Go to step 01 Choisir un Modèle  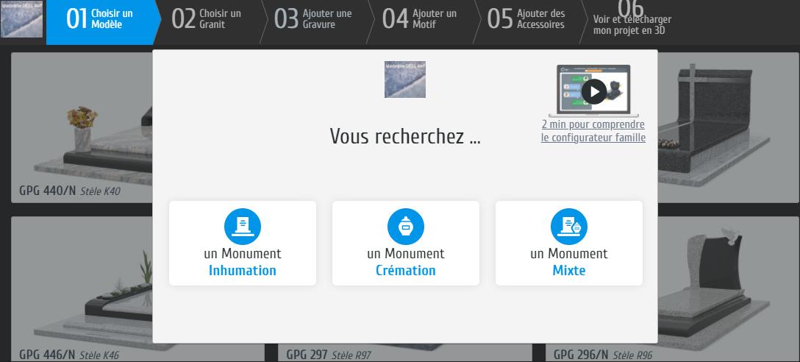coord(101,19)
